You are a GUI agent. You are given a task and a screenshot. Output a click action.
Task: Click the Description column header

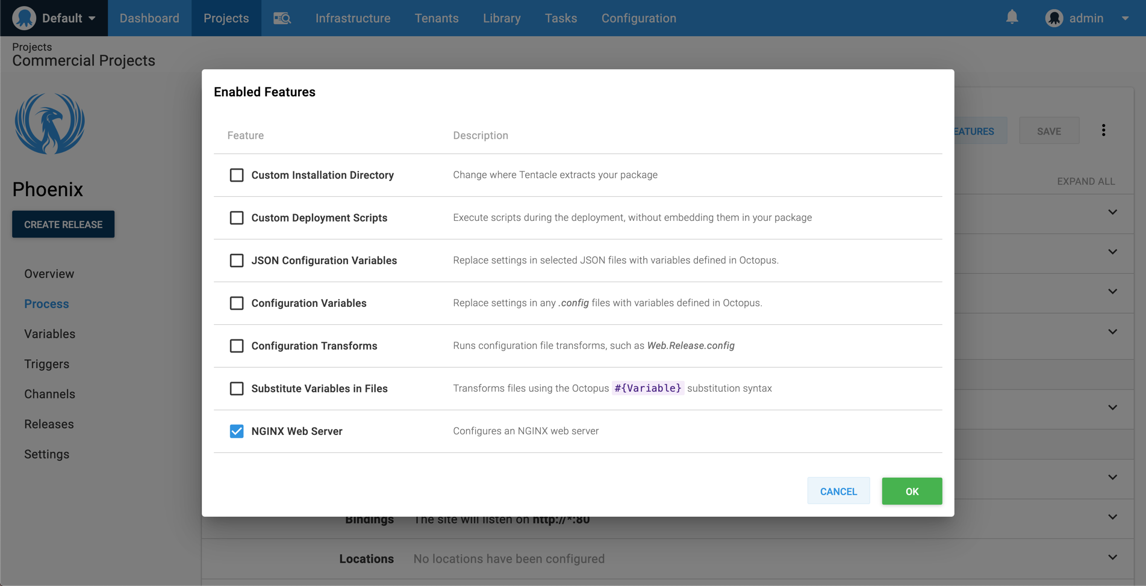(x=481, y=135)
